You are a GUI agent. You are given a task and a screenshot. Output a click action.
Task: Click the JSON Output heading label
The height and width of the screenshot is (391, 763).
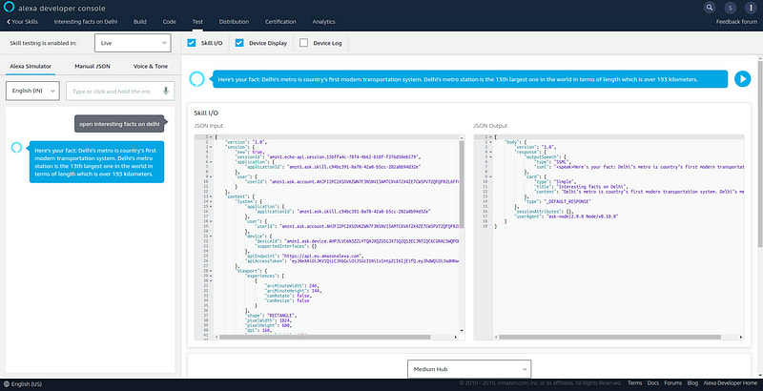click(490, 126)
